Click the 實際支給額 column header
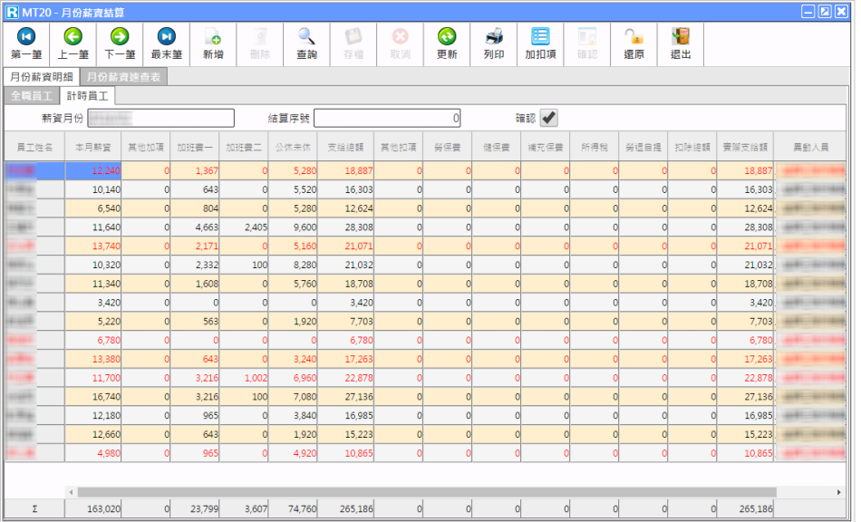Image resolution: width=861 pixels, height=522 pixels. [745, 147]
